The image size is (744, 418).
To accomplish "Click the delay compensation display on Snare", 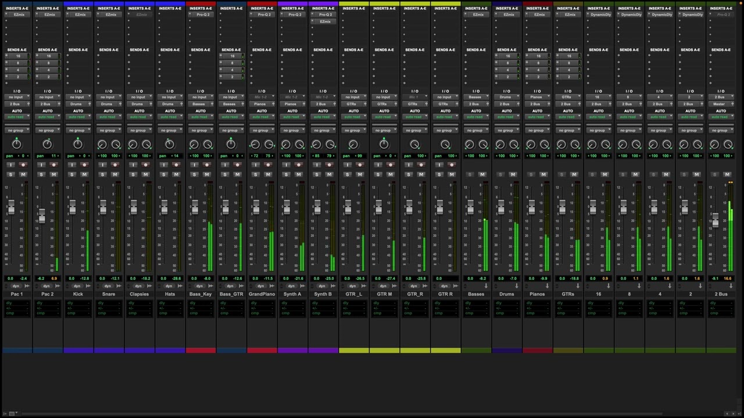I will click(x=109, y=308).
